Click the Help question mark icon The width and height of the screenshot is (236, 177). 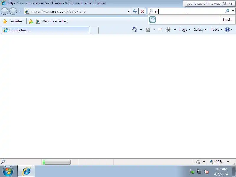(x=227, y=29)
